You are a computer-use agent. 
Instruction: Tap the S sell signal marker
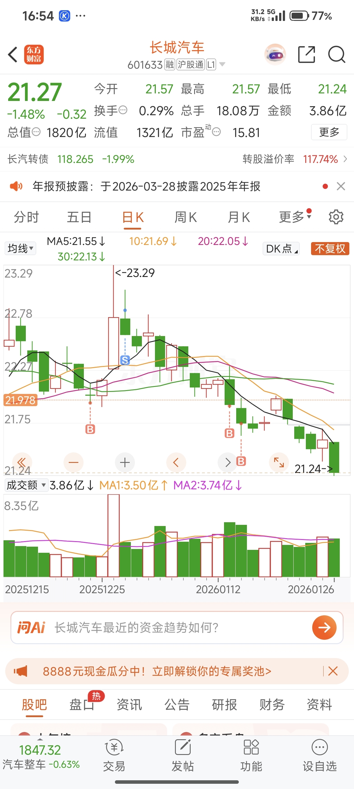coord(125,360)
